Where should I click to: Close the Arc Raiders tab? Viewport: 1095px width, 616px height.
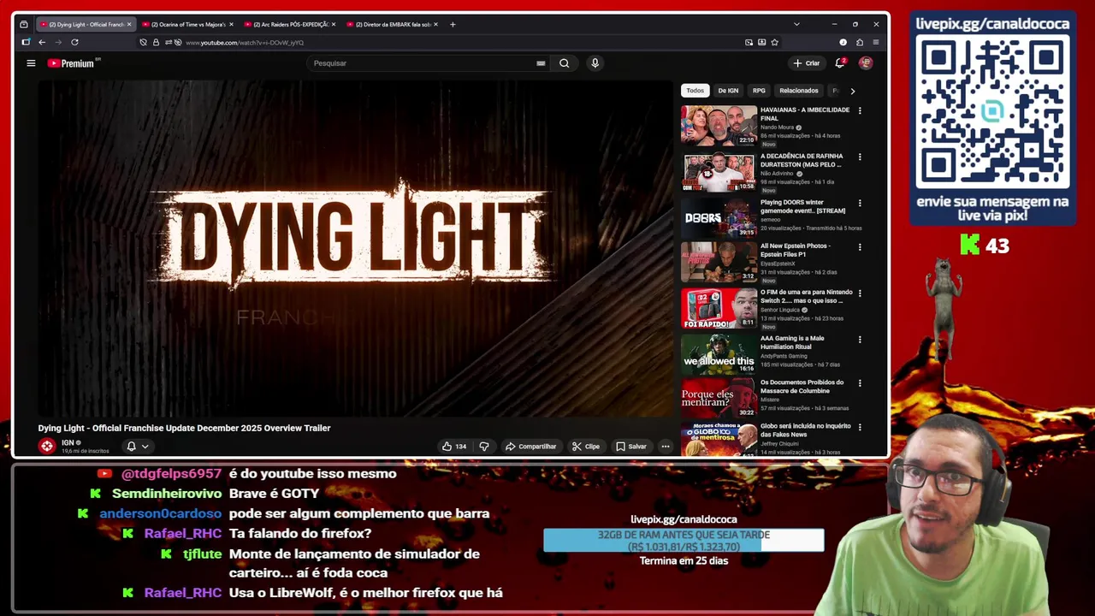[334, 24]
